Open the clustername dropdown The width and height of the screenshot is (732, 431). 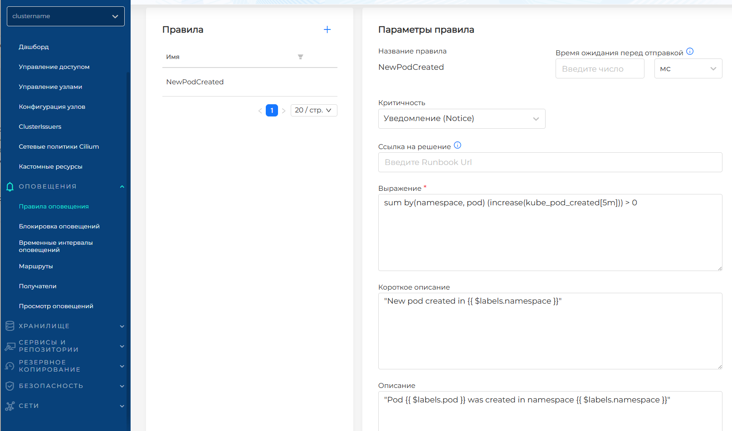[x=66, y=16]
